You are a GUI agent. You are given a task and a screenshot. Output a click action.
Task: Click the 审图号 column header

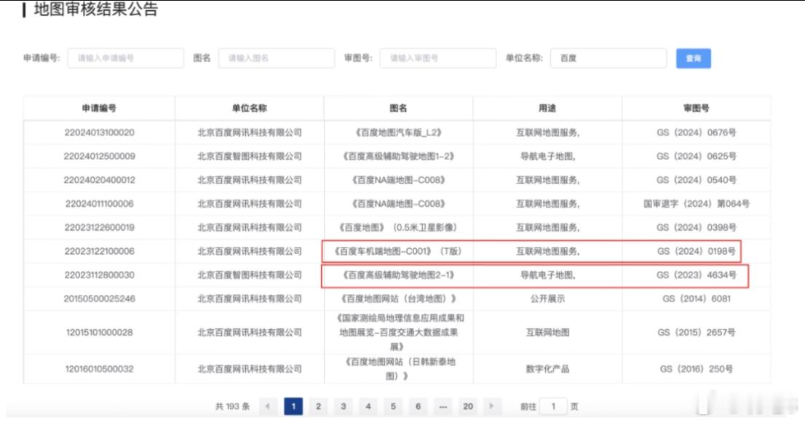(696, 108)
